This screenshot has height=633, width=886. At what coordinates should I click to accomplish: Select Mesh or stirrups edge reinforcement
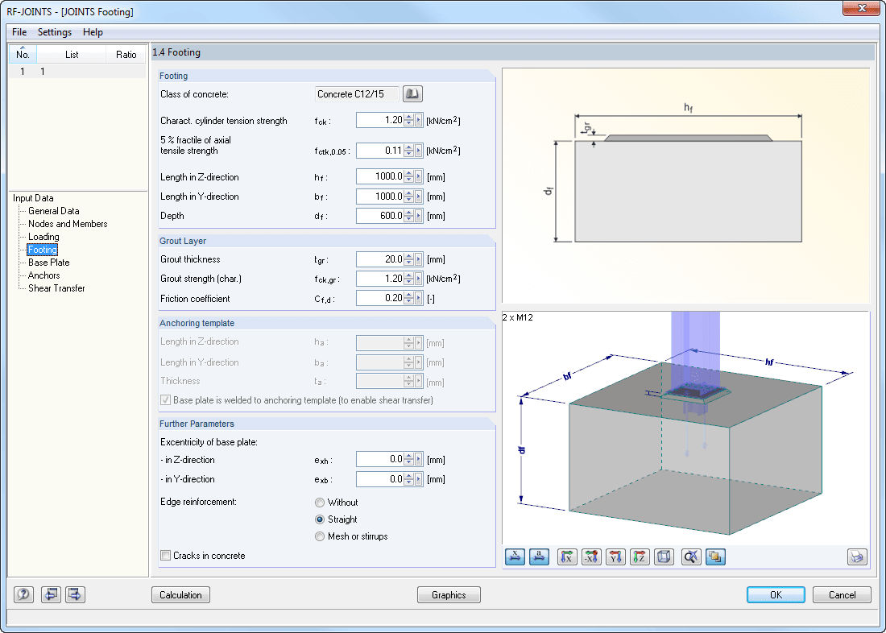coord(320,536)
